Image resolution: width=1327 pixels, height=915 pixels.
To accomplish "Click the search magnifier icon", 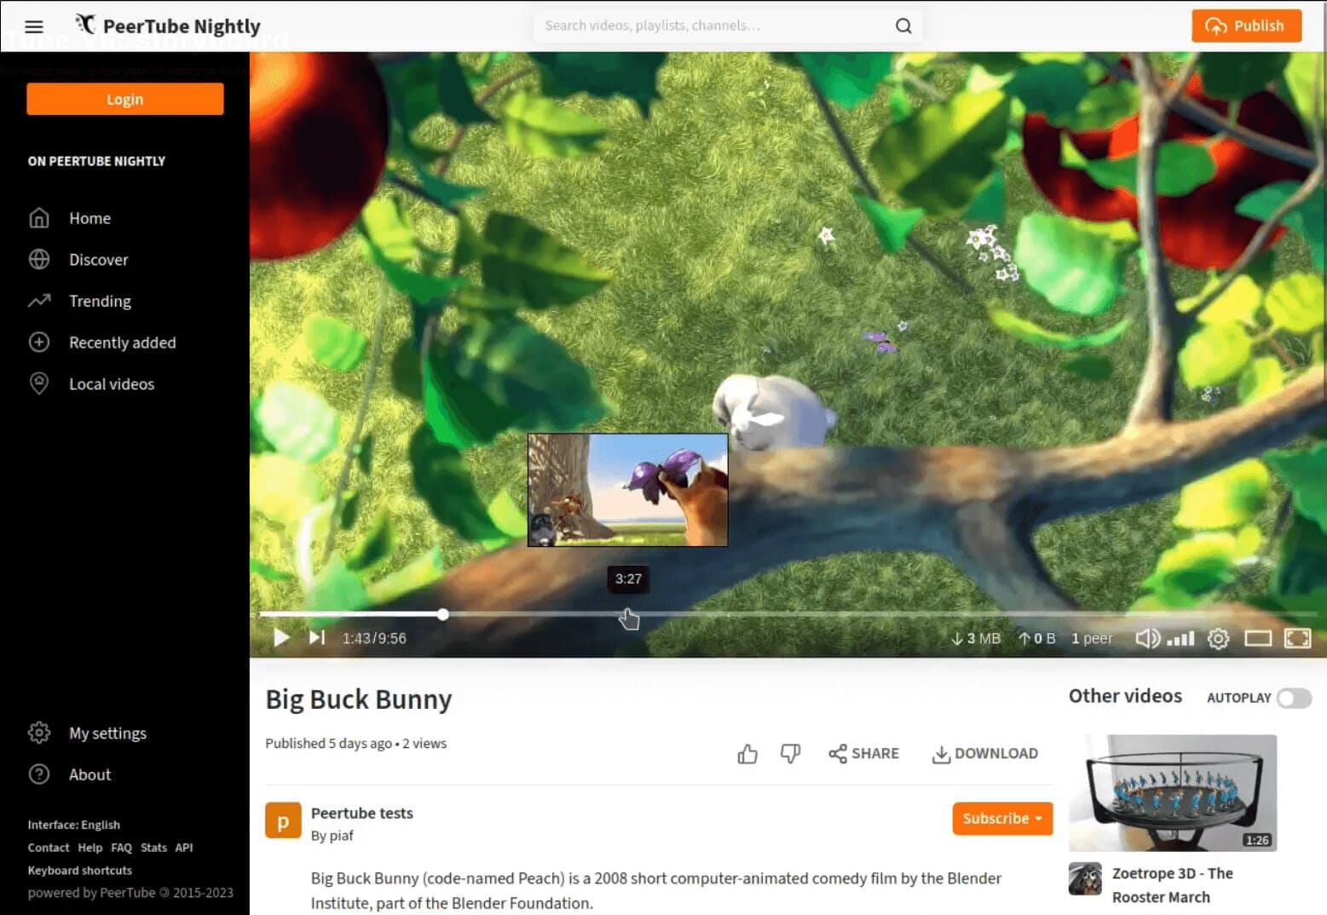I will point(903,26).
